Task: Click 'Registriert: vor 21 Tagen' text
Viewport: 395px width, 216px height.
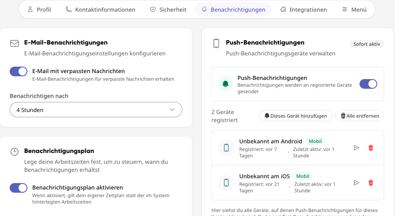Action: tap(259, 187)
